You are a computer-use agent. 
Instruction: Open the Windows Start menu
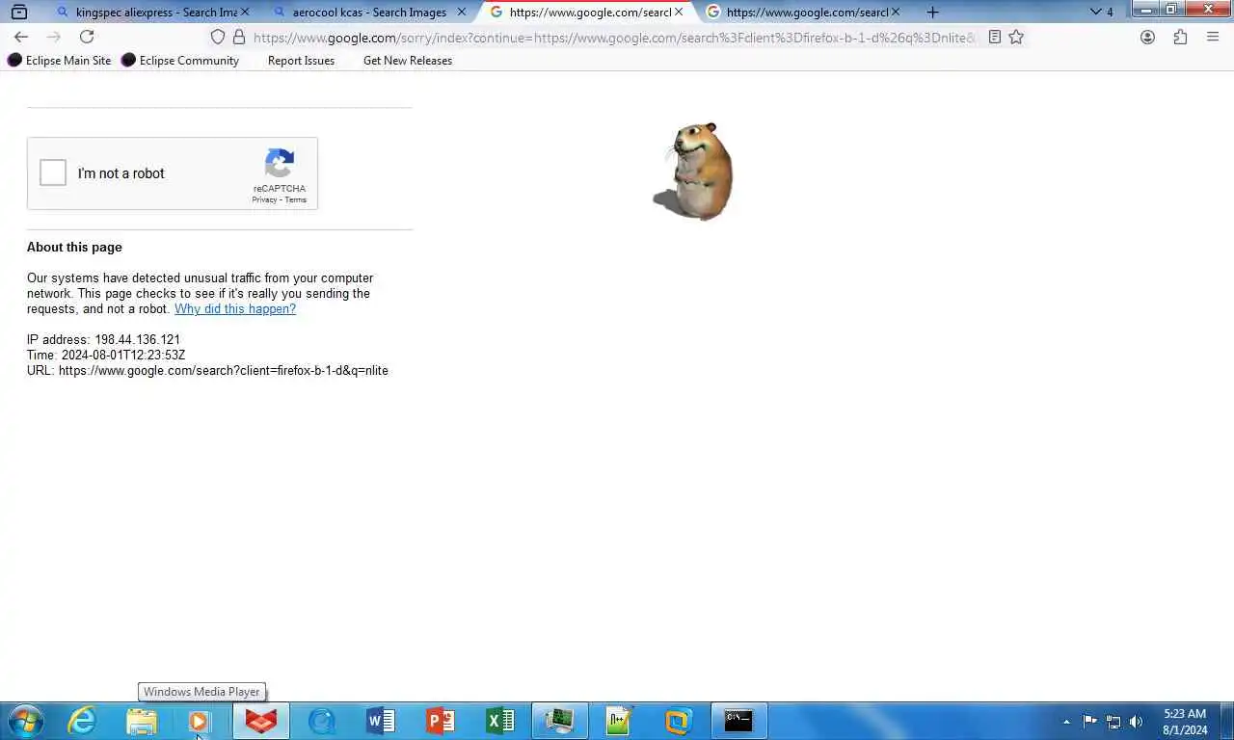pos(25,721)
